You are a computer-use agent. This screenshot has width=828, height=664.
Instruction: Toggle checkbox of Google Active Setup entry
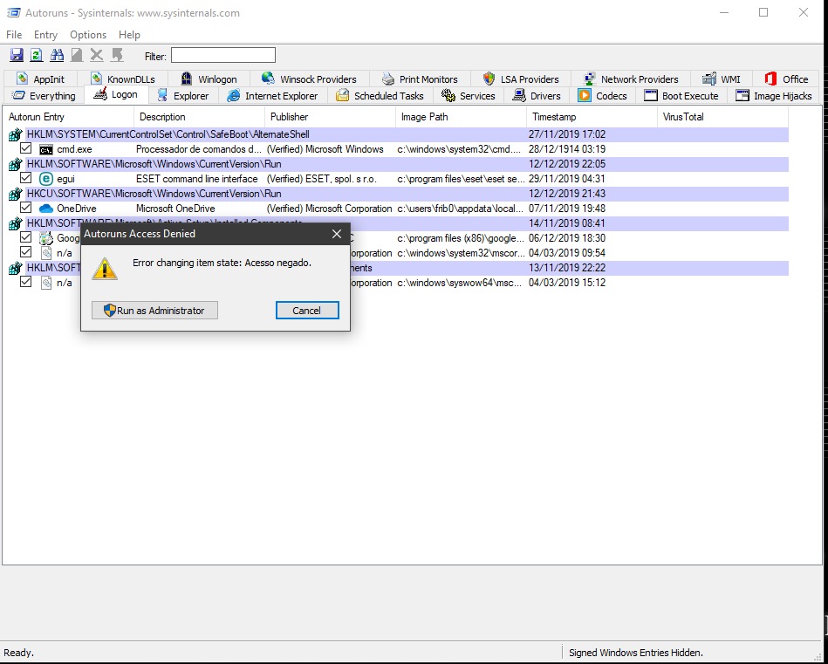click(x=25, y=237)
